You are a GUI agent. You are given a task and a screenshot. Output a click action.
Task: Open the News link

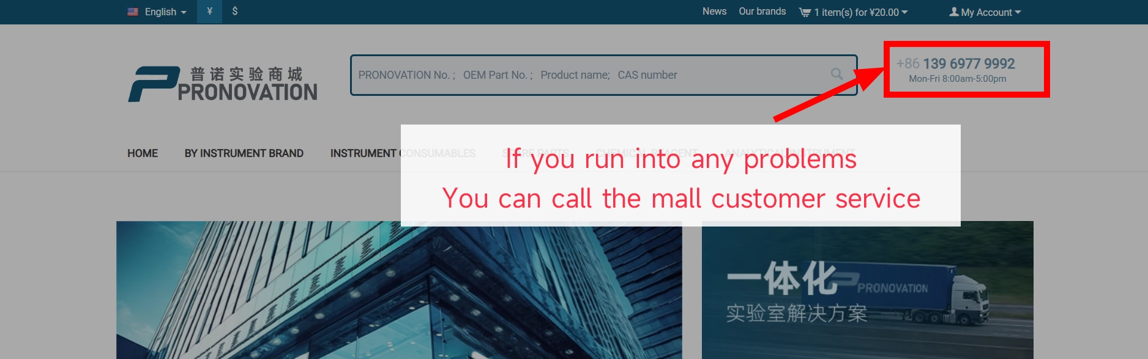coord(714,11)
